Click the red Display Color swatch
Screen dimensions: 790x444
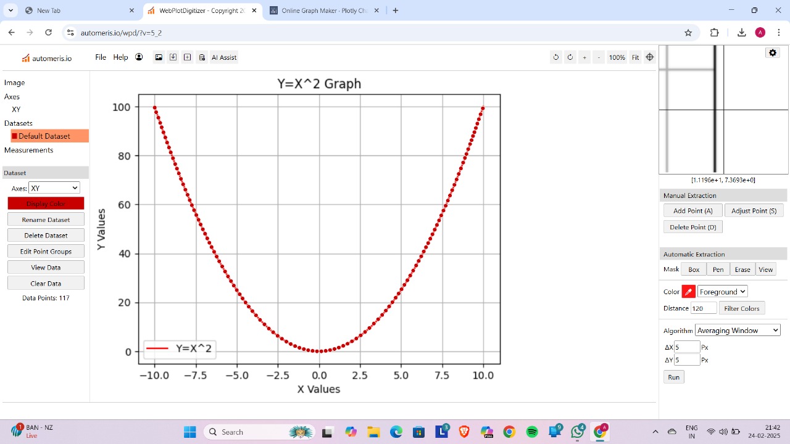(46, 203)
